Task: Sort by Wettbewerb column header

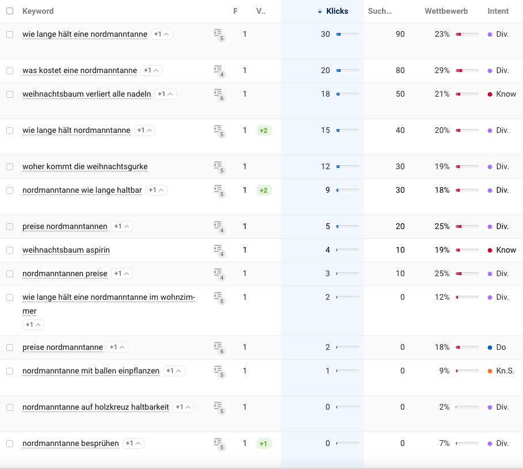Action: (x=446, y=11)
